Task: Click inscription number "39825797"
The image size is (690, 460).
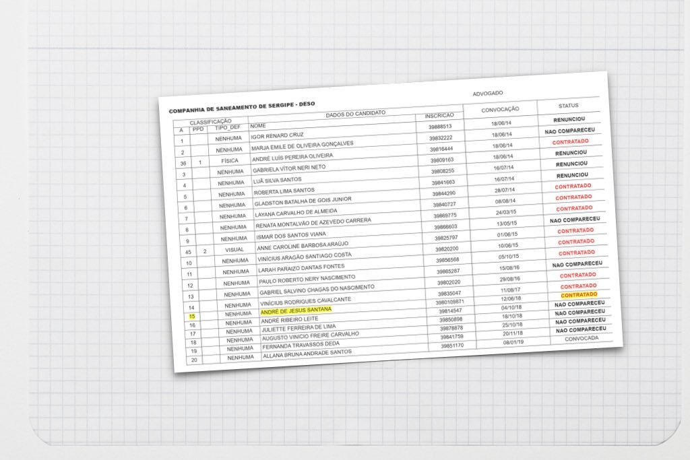Action: point(446,238)
